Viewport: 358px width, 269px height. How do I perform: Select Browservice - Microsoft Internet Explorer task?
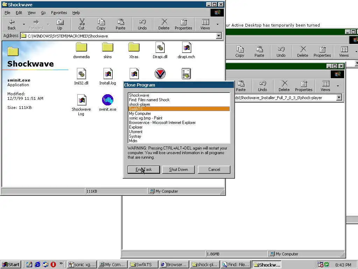[179, 123]
